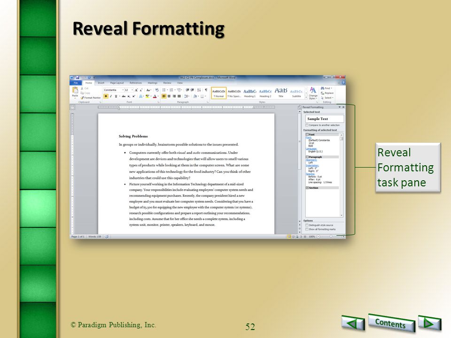The width and height of the screenshot is (451, 338).
Task: Select Center alignment
Action: [169, 96]
